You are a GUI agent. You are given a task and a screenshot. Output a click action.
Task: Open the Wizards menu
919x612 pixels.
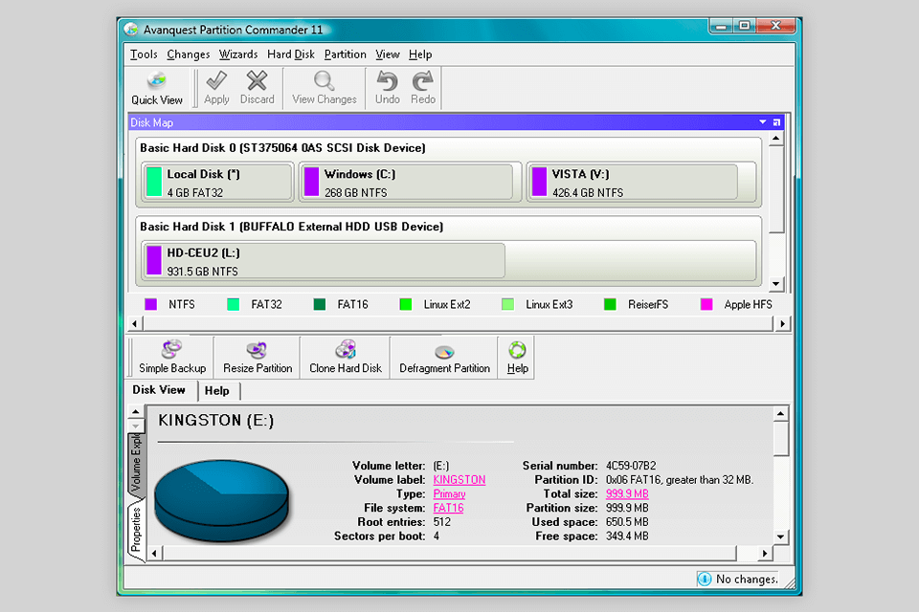click(x=238, y=55)
